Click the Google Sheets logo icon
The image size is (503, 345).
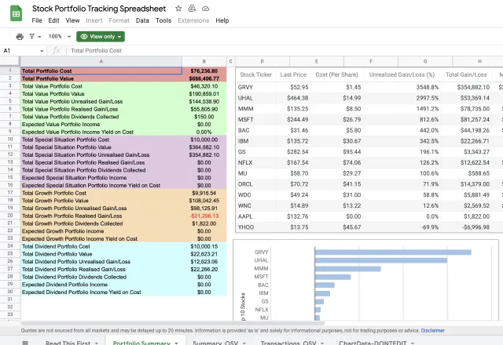pos(16,13)
